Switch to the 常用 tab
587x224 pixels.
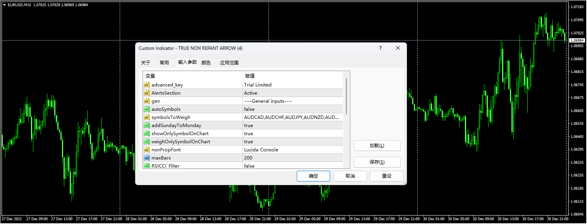pyautogui.click(x=164, y=63)
